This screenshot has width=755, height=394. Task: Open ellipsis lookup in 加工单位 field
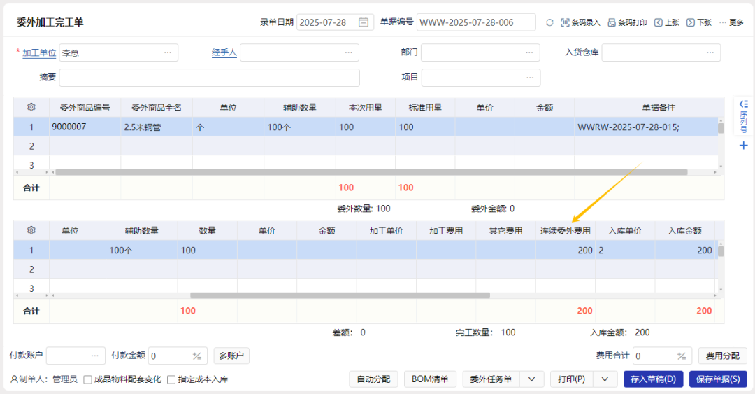(x=168, y=52)
